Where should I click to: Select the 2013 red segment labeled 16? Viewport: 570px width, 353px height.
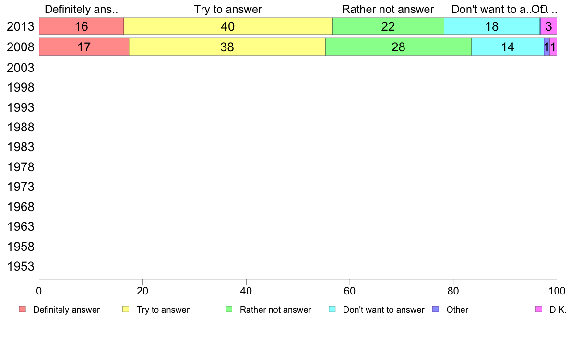(82, 26)
